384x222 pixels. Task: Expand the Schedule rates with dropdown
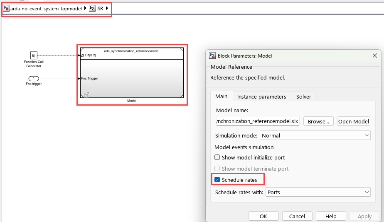pyautogui.click(x=318, y=192)
